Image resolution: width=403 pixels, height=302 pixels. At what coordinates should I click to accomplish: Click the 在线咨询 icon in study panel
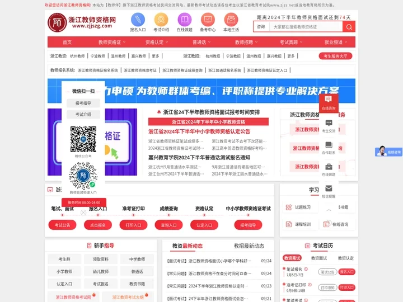326,224
